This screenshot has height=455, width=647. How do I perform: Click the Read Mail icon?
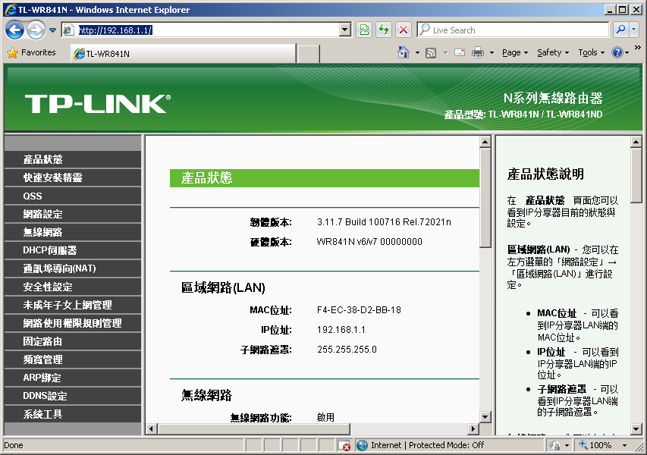pos(460,53)
